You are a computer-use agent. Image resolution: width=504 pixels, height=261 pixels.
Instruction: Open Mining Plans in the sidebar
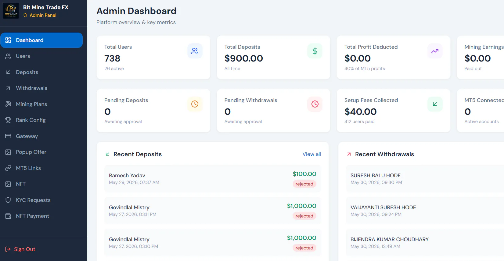pyautogui.click(x=41, y=104)
